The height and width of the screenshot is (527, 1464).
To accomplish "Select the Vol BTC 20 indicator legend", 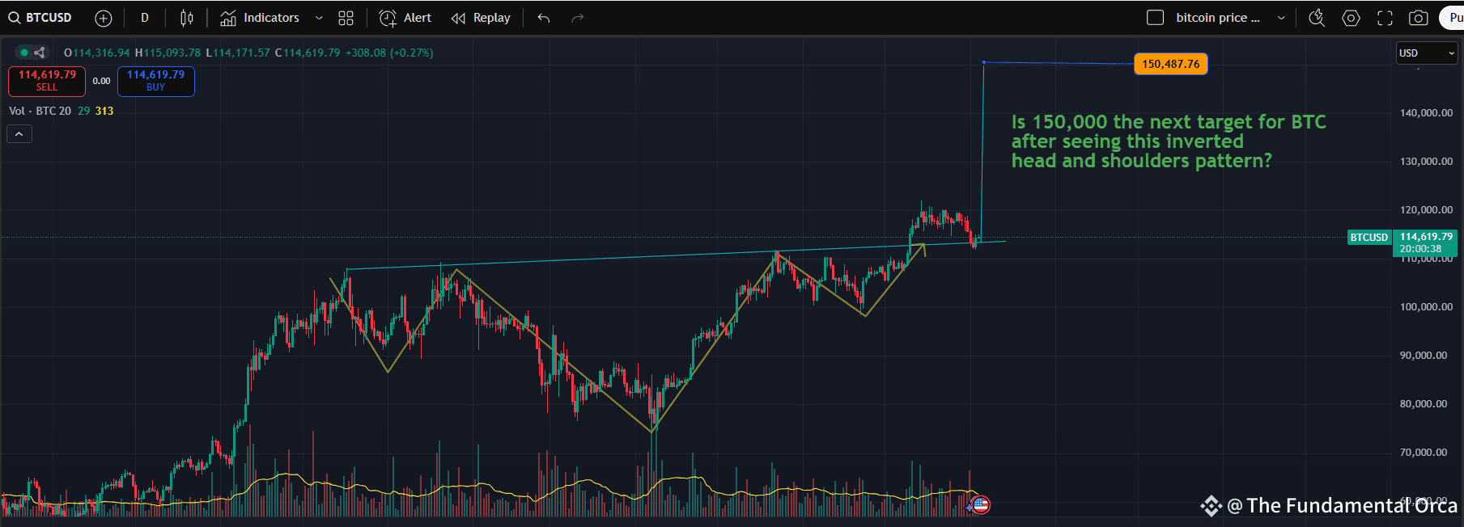I will coord(40,111).
